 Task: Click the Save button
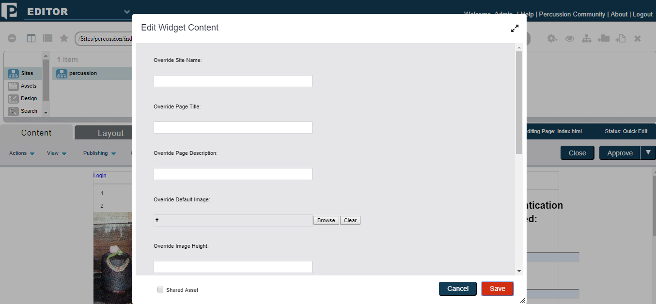tap(498, 289)
